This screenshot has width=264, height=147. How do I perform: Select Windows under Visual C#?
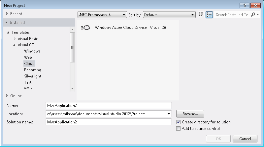click(32, 51)
